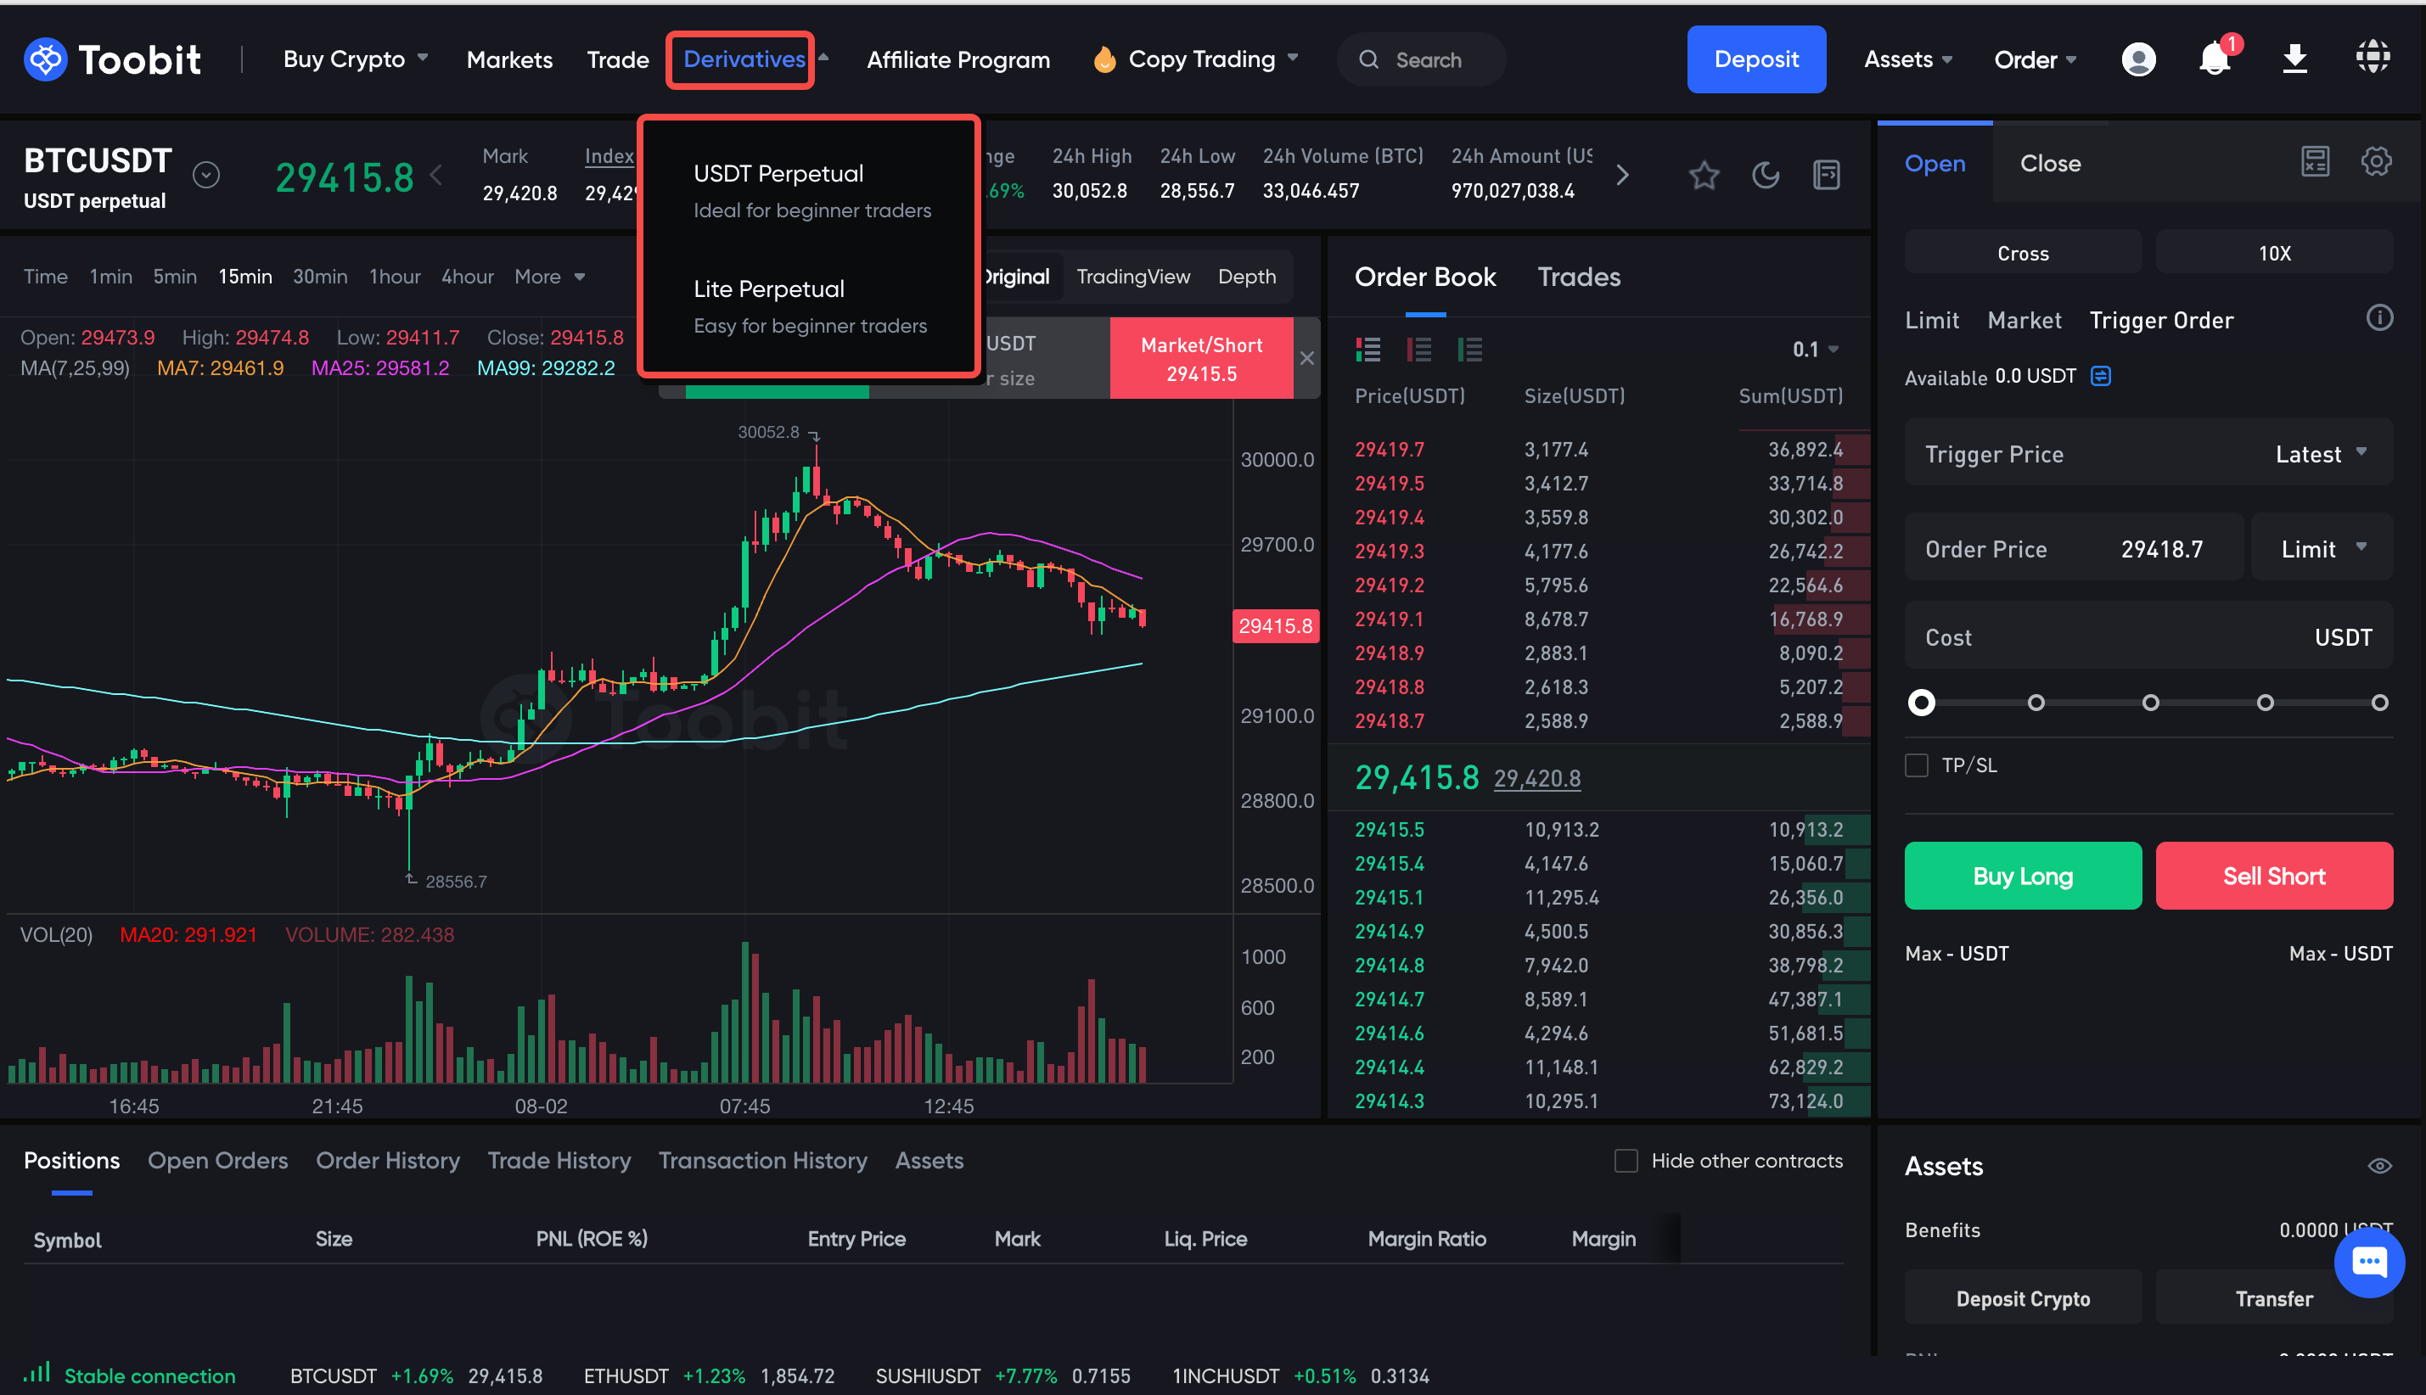The image size is (2426, 1395).
Task: Click the Stable connection signal icon
Action: click(x=37, y=1374)
